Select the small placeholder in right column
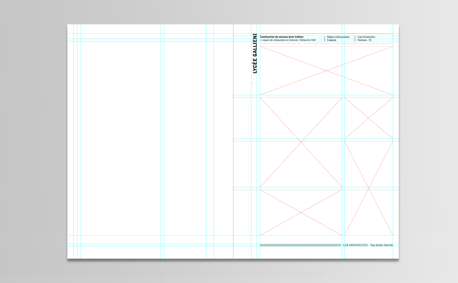The image size is (458, 283). [368, 118]
